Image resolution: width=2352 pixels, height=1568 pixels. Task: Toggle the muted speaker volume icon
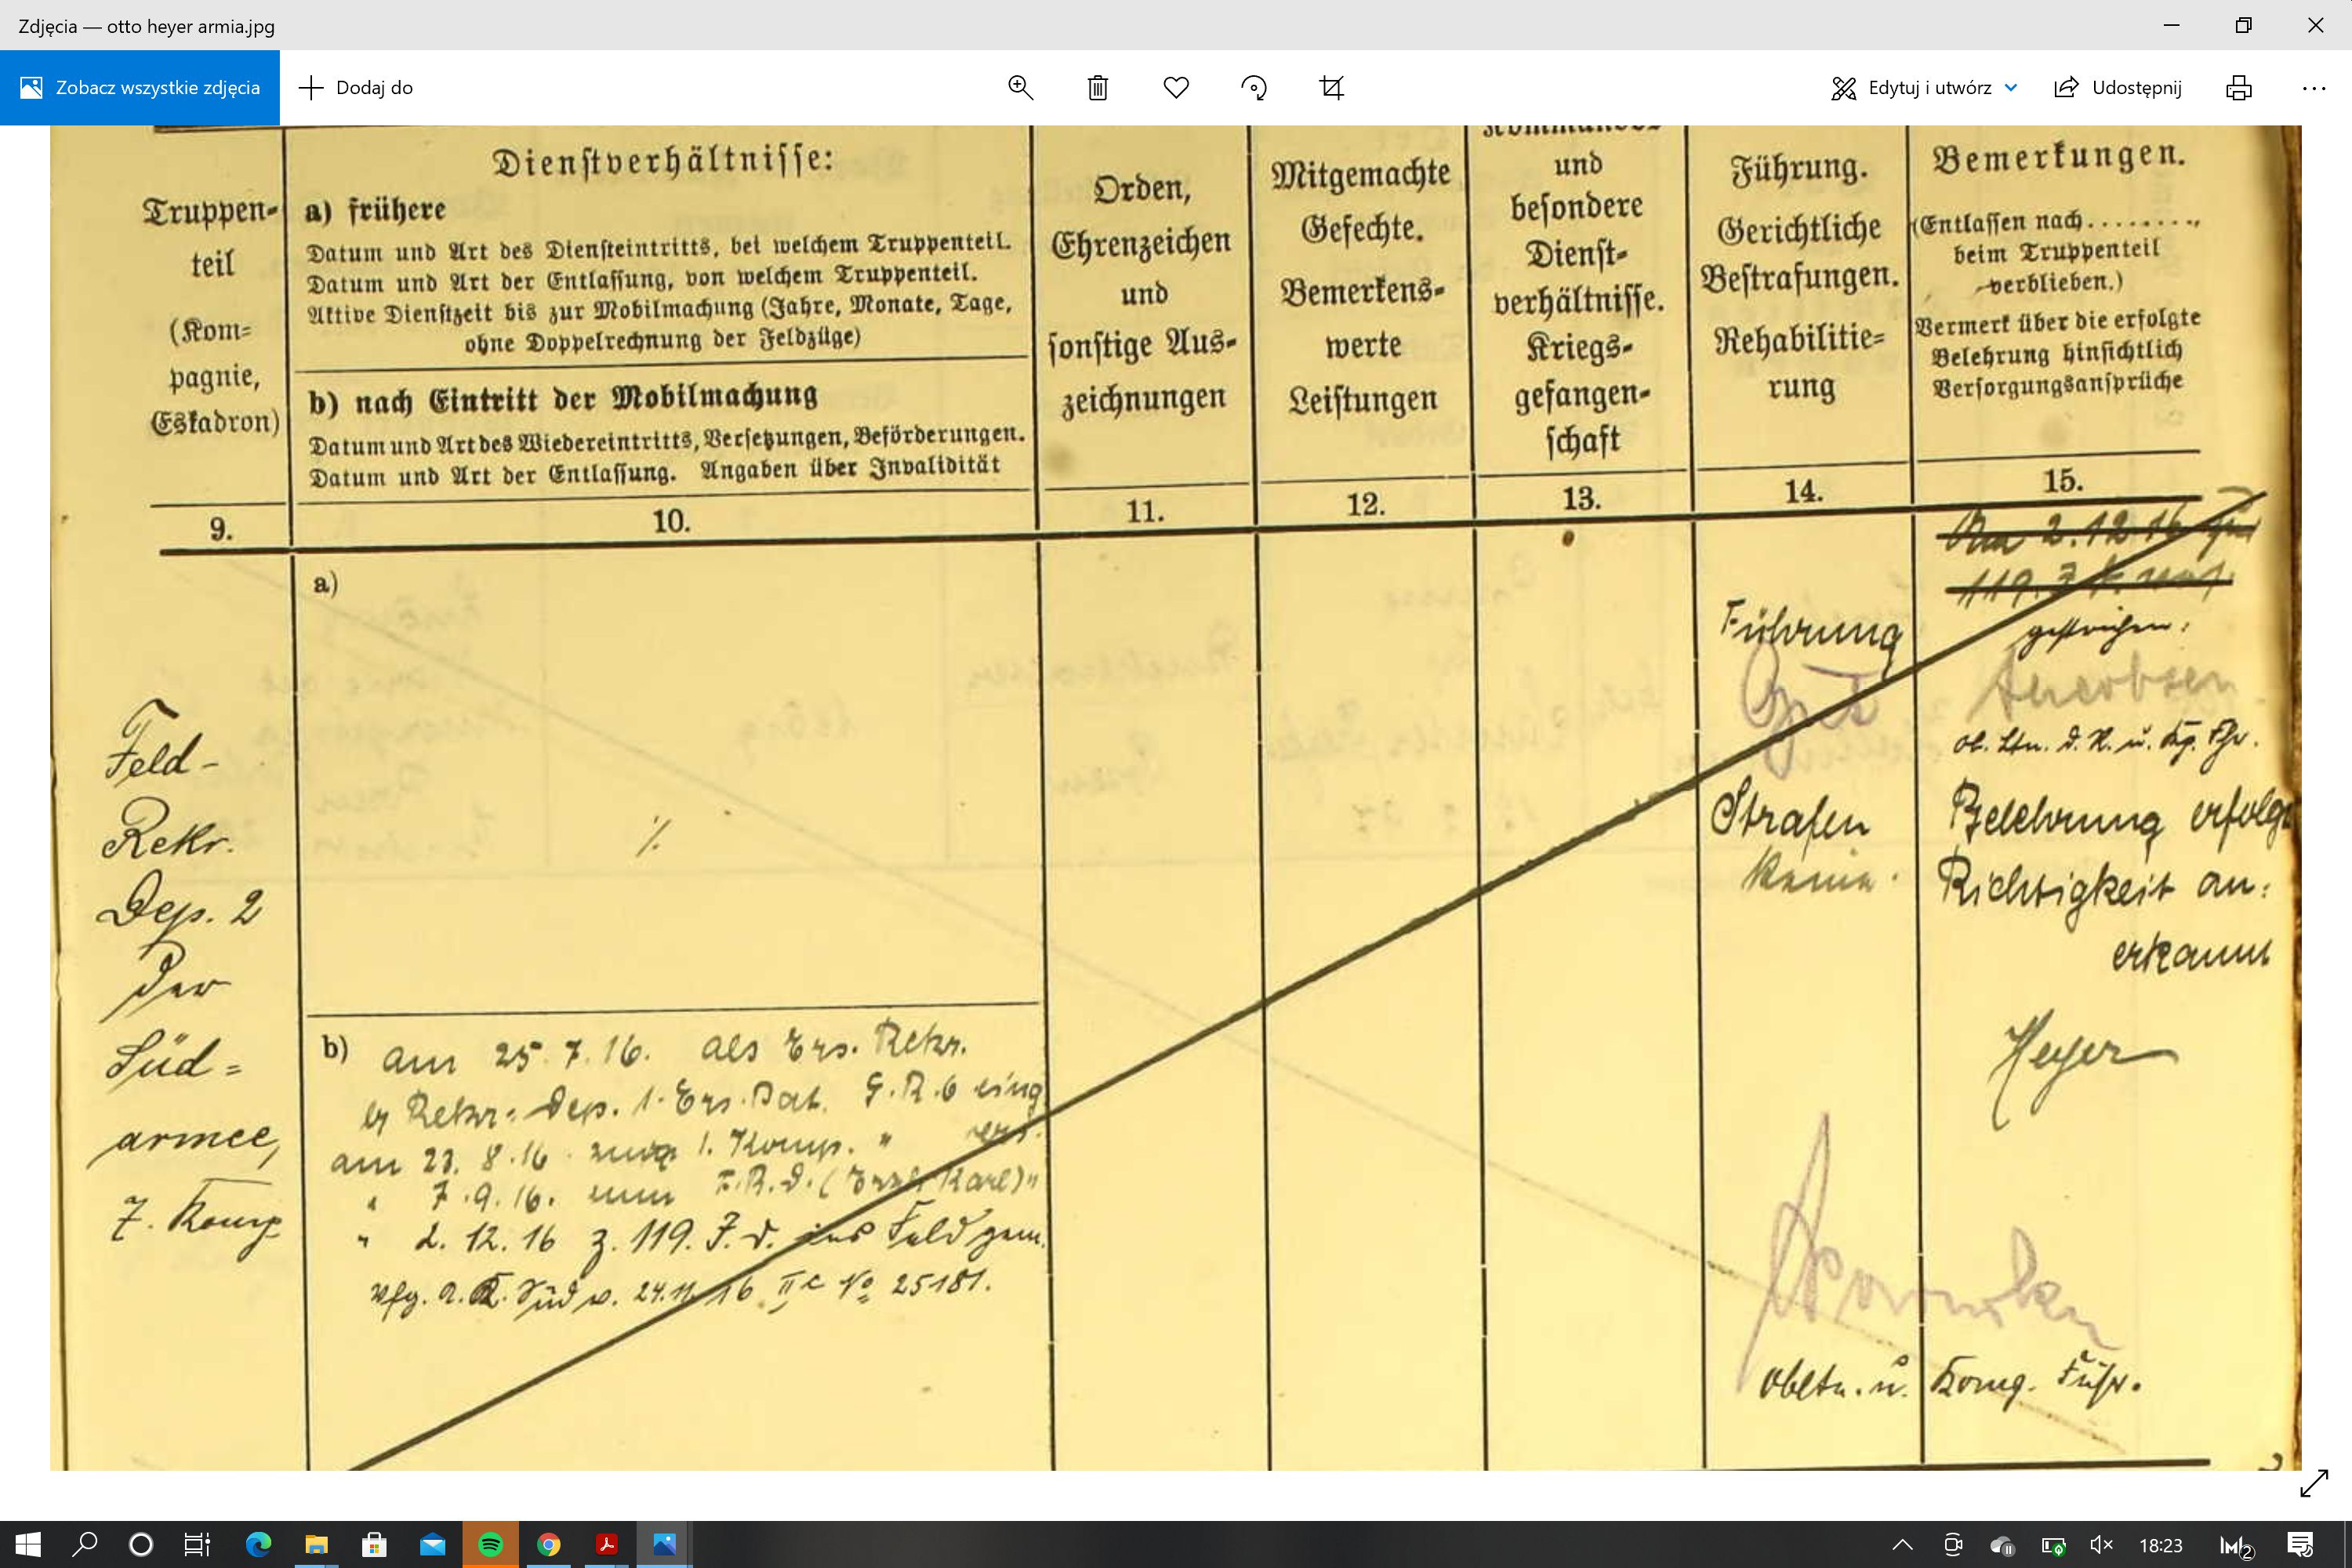click(x=2101, y=1545)
